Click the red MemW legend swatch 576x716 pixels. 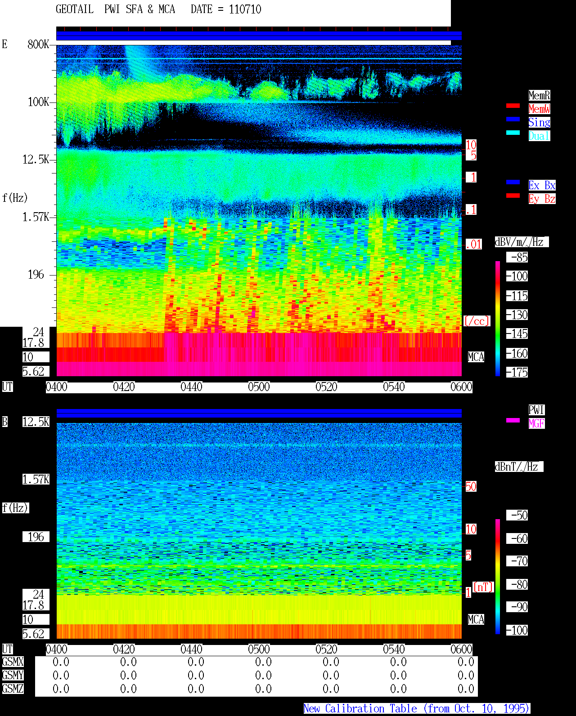[513, 106]
